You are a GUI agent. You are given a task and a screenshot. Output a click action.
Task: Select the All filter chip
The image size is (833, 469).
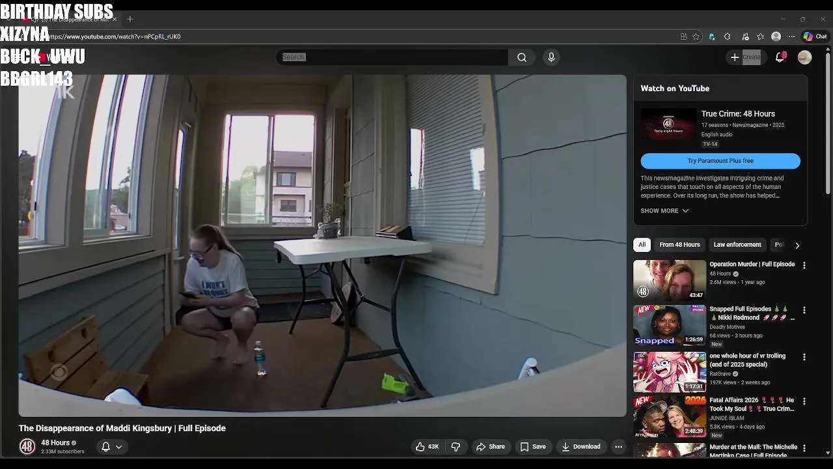click(x=642, y=245)
